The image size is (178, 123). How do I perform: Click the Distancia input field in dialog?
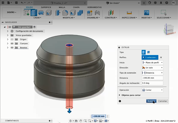[x=152, y=78]
